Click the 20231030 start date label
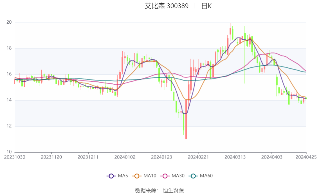Viewport: 319px width, 194px height. pyautogui.click(x=15, y=157)
